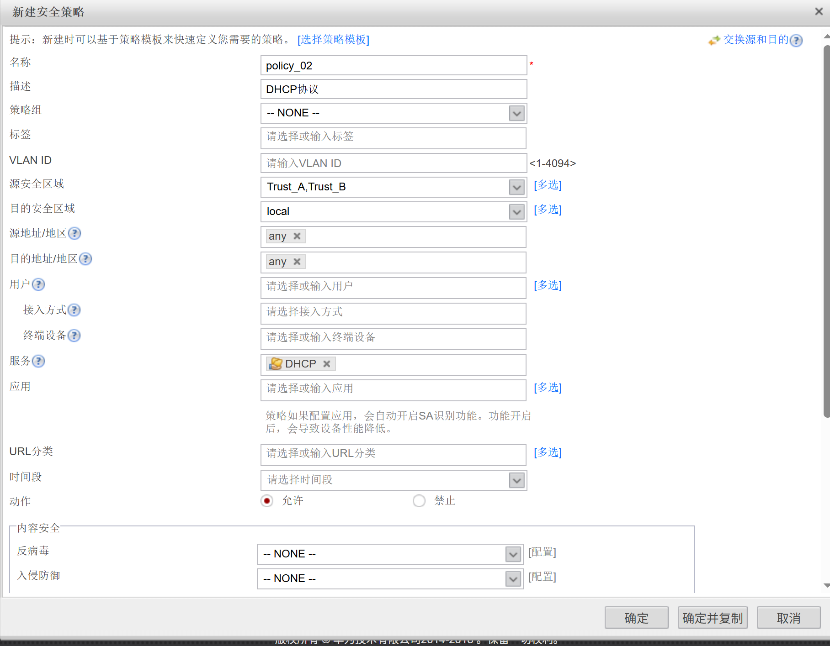Click the <1-4094> range hint text
Viewport: 830px width, 646px height.
(553, 163)
